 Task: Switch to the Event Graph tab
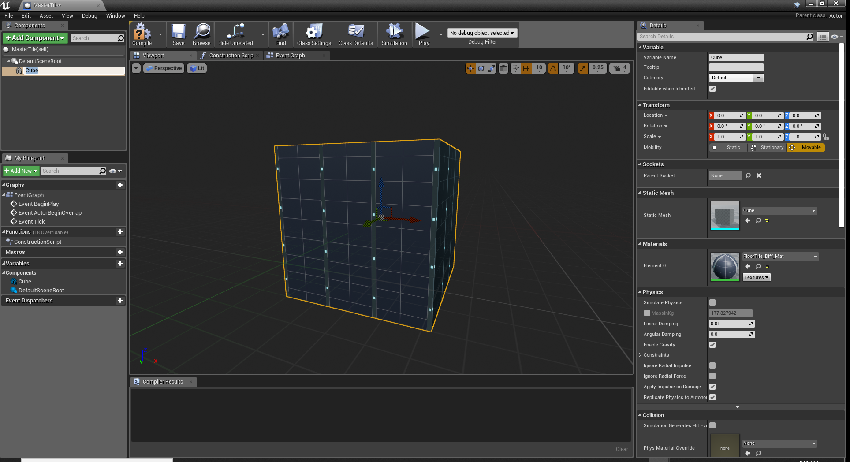[x=290, y=56]
